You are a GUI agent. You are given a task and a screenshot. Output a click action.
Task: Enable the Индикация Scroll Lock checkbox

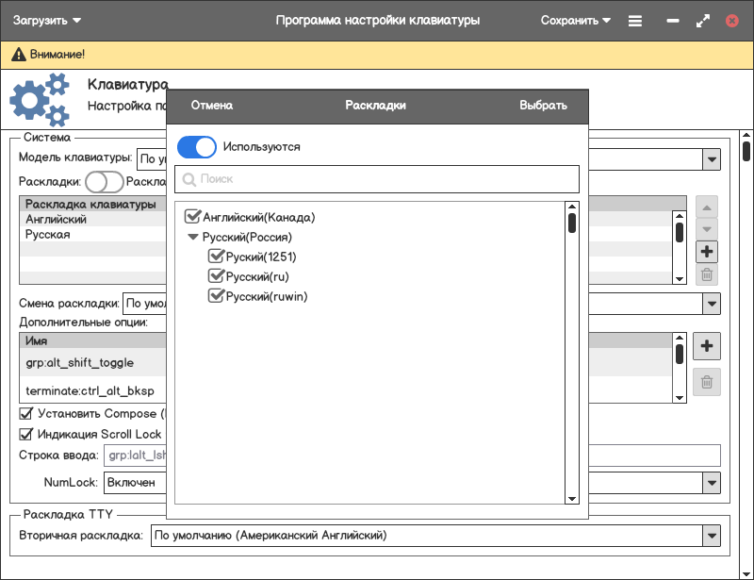(26, 435)
